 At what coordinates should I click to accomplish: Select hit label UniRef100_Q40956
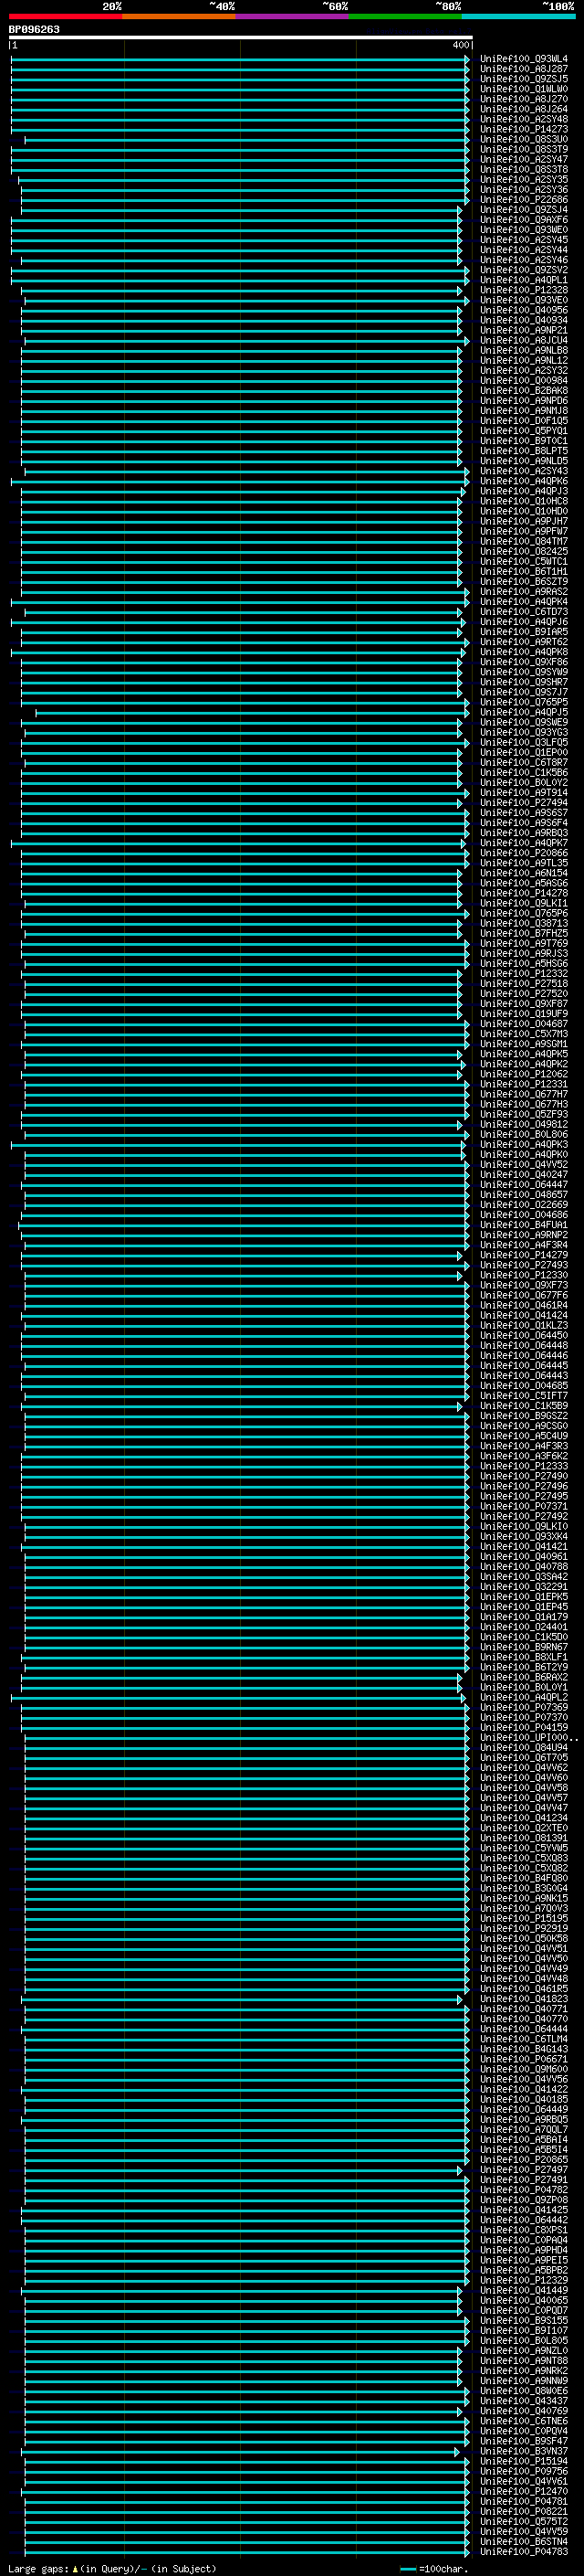pyautogui.click(x=524, y=310)
